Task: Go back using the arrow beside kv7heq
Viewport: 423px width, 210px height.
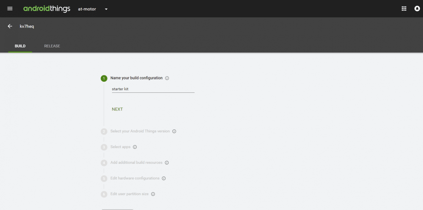Action: 10,26
